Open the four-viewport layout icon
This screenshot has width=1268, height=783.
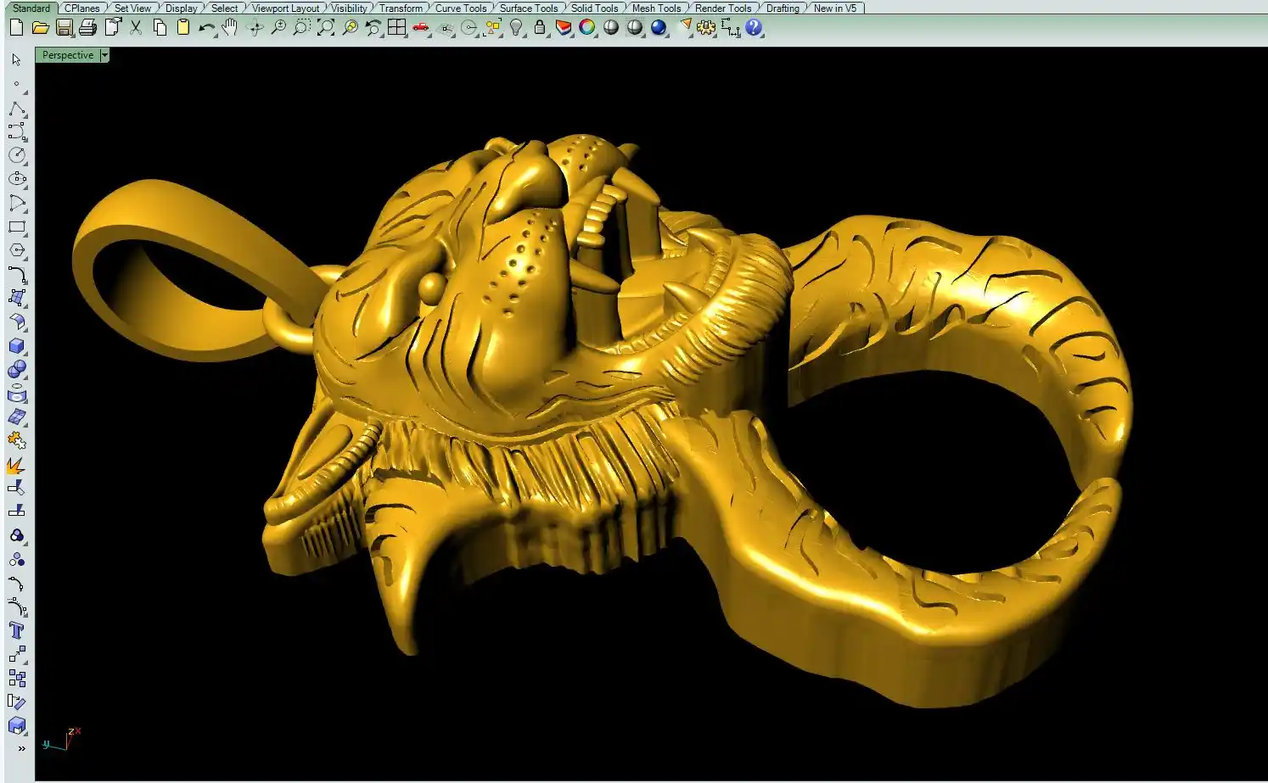click(x=396, y=28)
